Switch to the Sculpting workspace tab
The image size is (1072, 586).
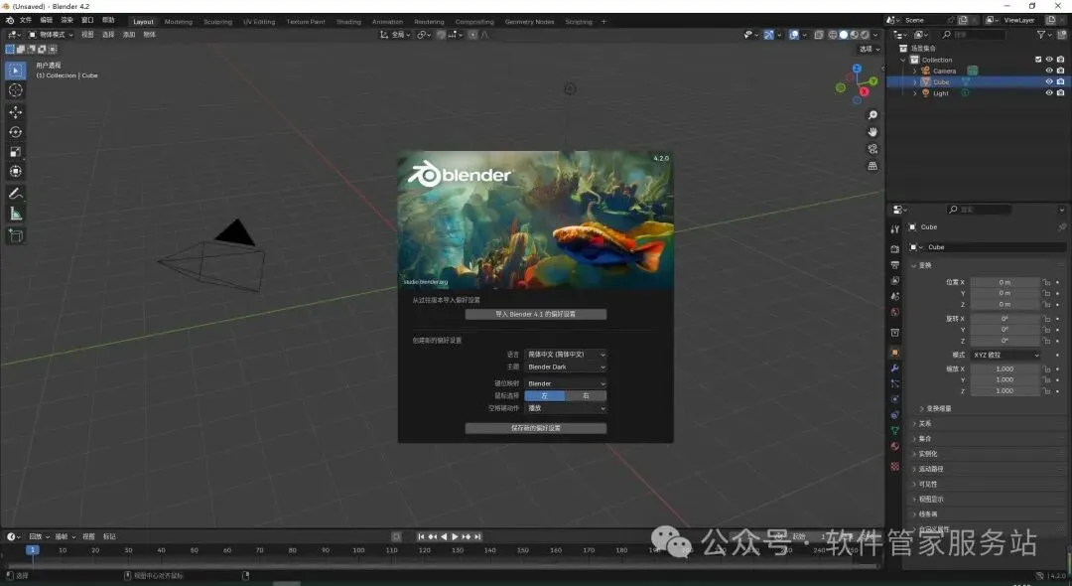click(218, 22)
